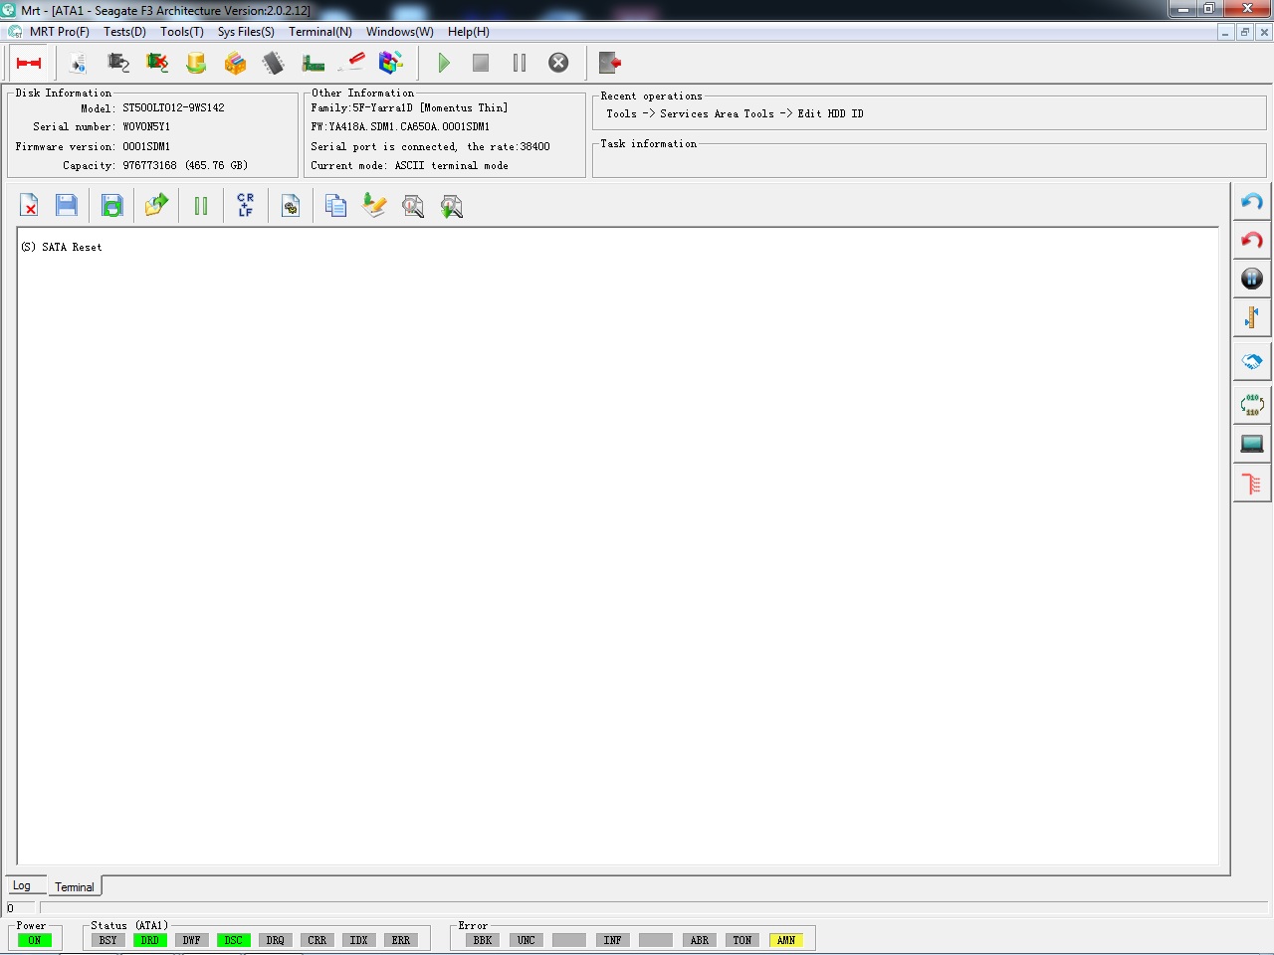Click the BSY status indicator
The image size is (1274, 955).
point(108,940)
